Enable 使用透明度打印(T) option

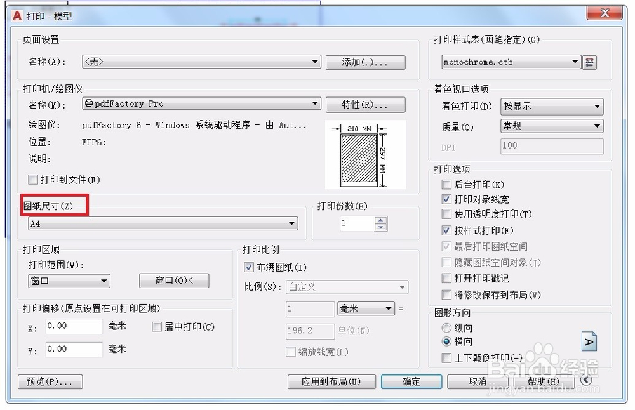pyautogui.click(x=446, y=214)
